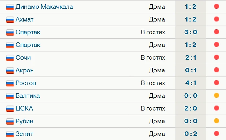This screenshot has width=226, height=140.
Task: Open the 0:0 score for Рубин match
Action: tap(191, 121)
